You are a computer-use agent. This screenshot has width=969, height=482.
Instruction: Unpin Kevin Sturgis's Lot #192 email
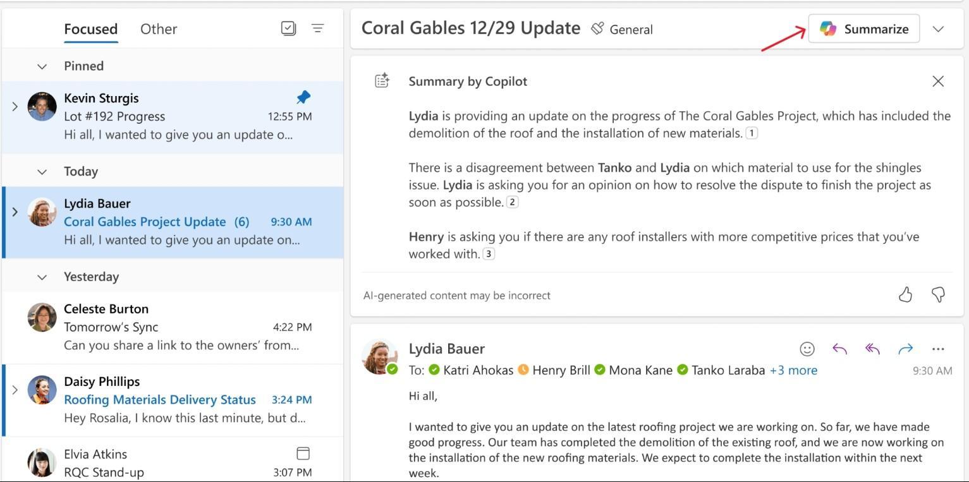pos(303,97)
